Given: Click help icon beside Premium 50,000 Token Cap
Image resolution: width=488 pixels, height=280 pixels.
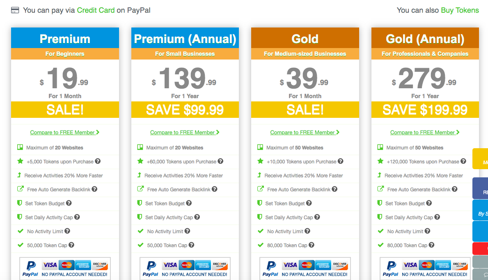Looking at the screenshot, I should pyautogui.click(x=71, y=245).
